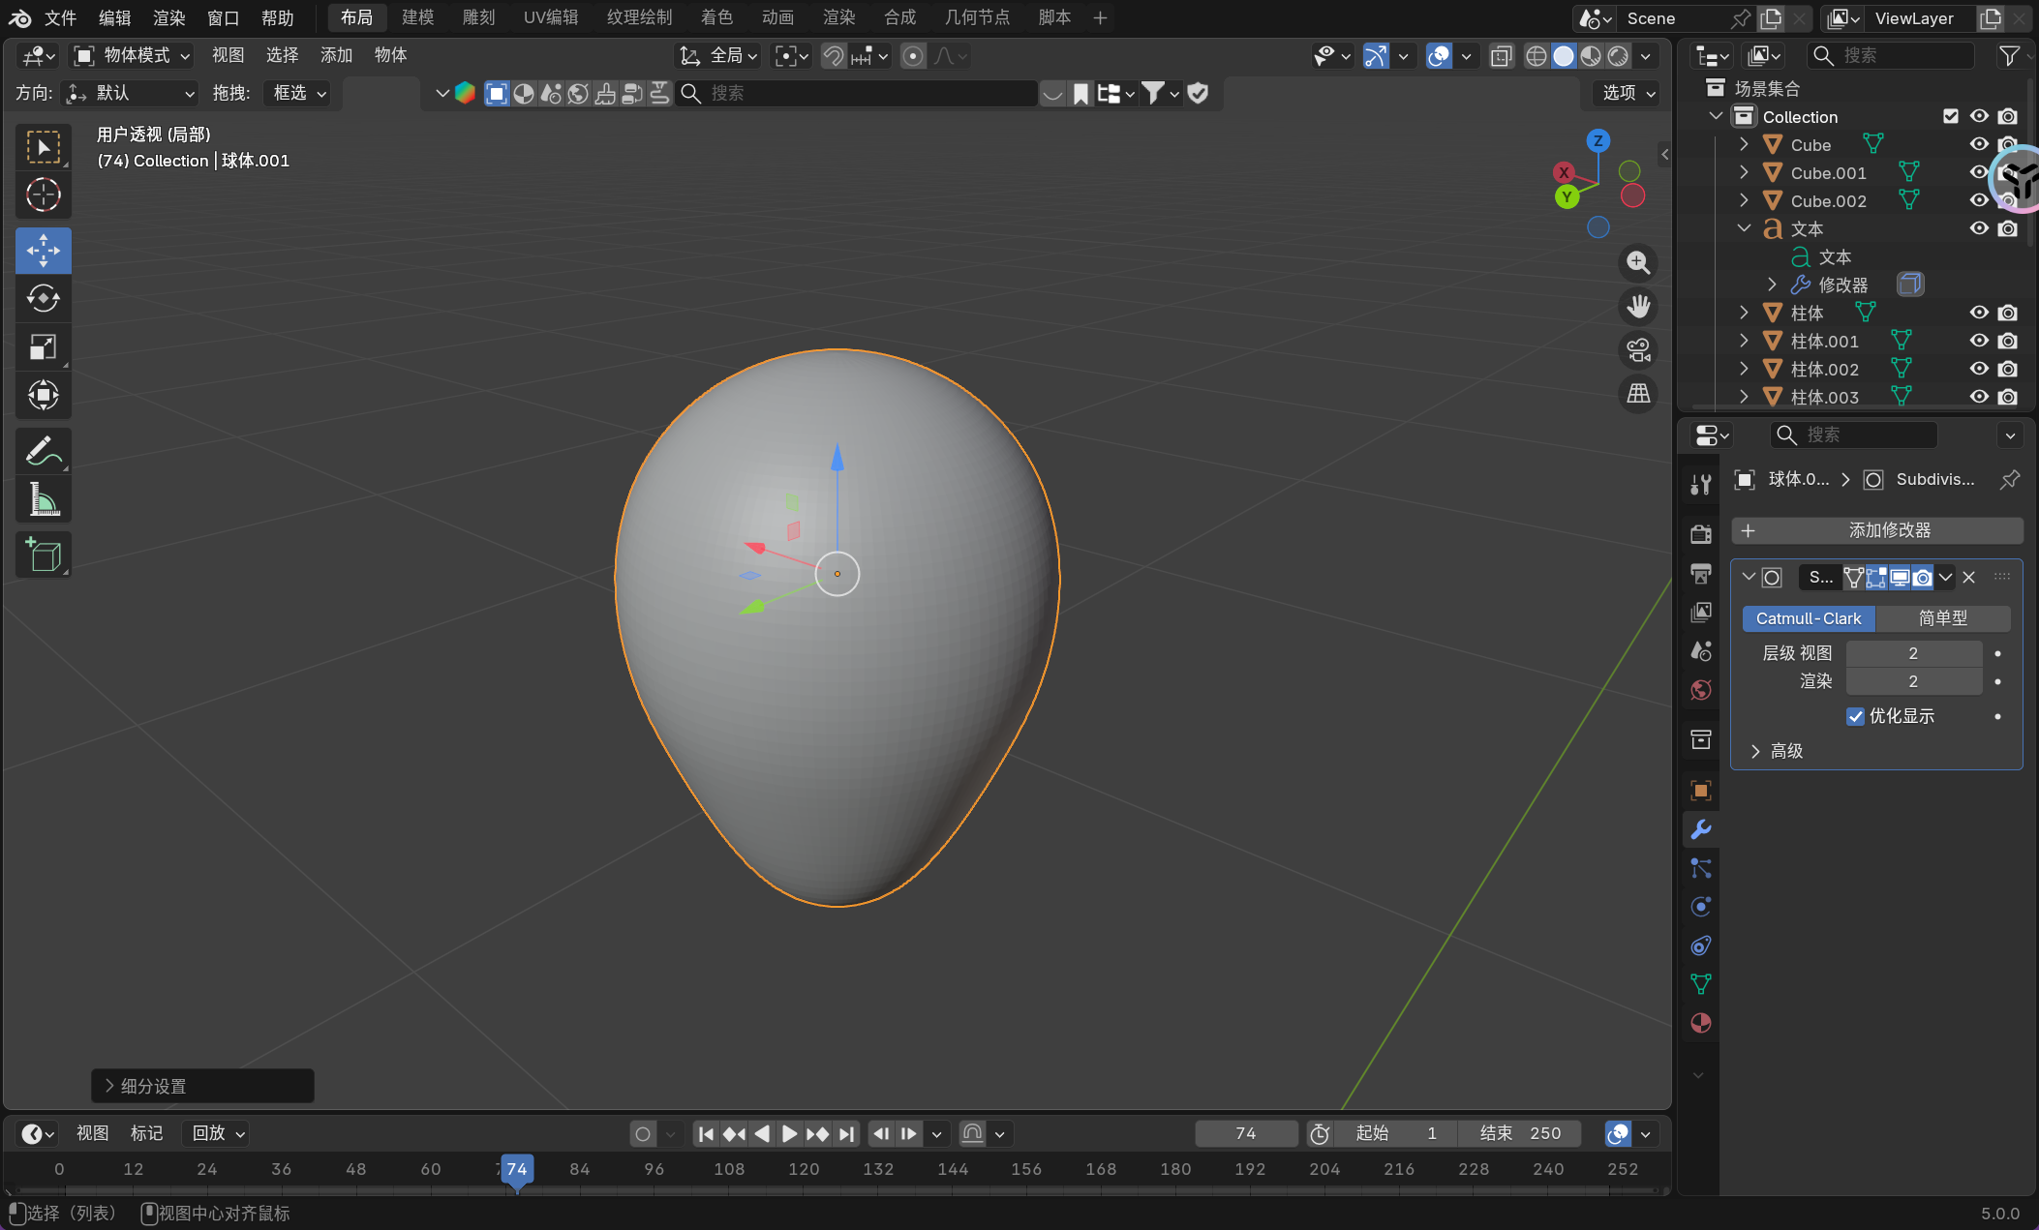Activate the Annotate pencil tool
This screenshot has width=2039, height=1230.
[x=44, y=451]
